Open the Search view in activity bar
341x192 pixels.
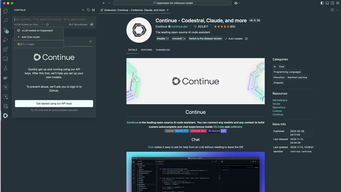pos(5,21)
